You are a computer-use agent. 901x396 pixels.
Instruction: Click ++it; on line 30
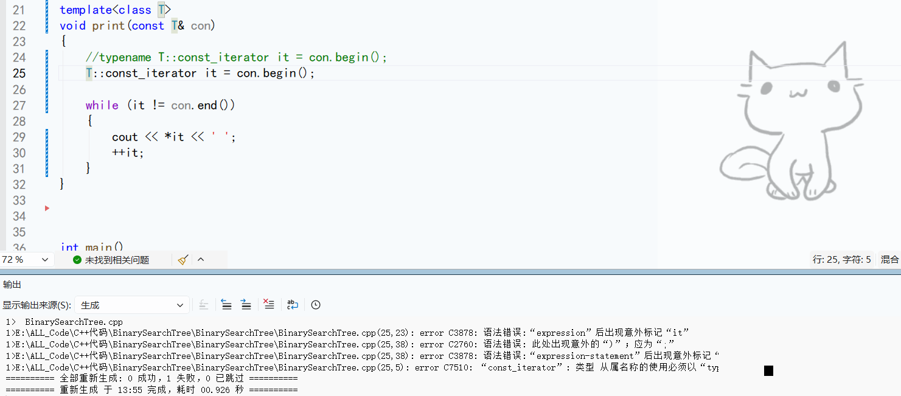point(128,153)
